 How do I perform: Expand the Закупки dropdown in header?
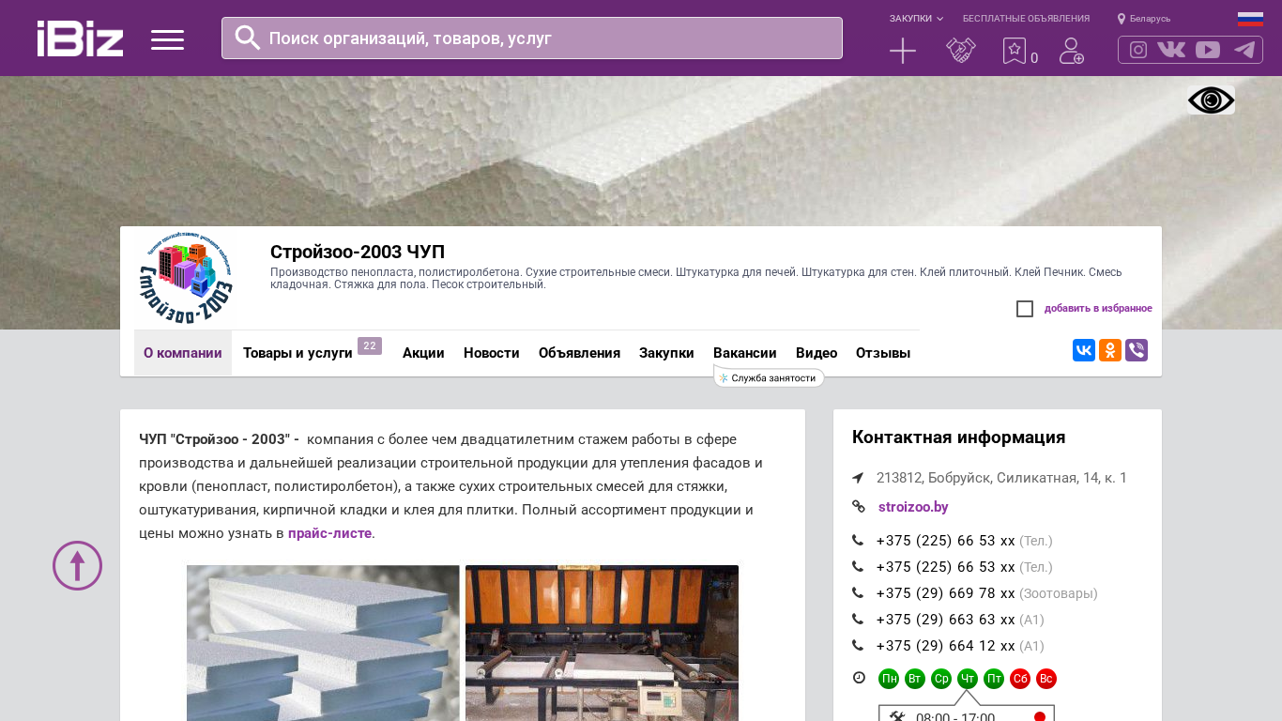[x=916, y=19]
